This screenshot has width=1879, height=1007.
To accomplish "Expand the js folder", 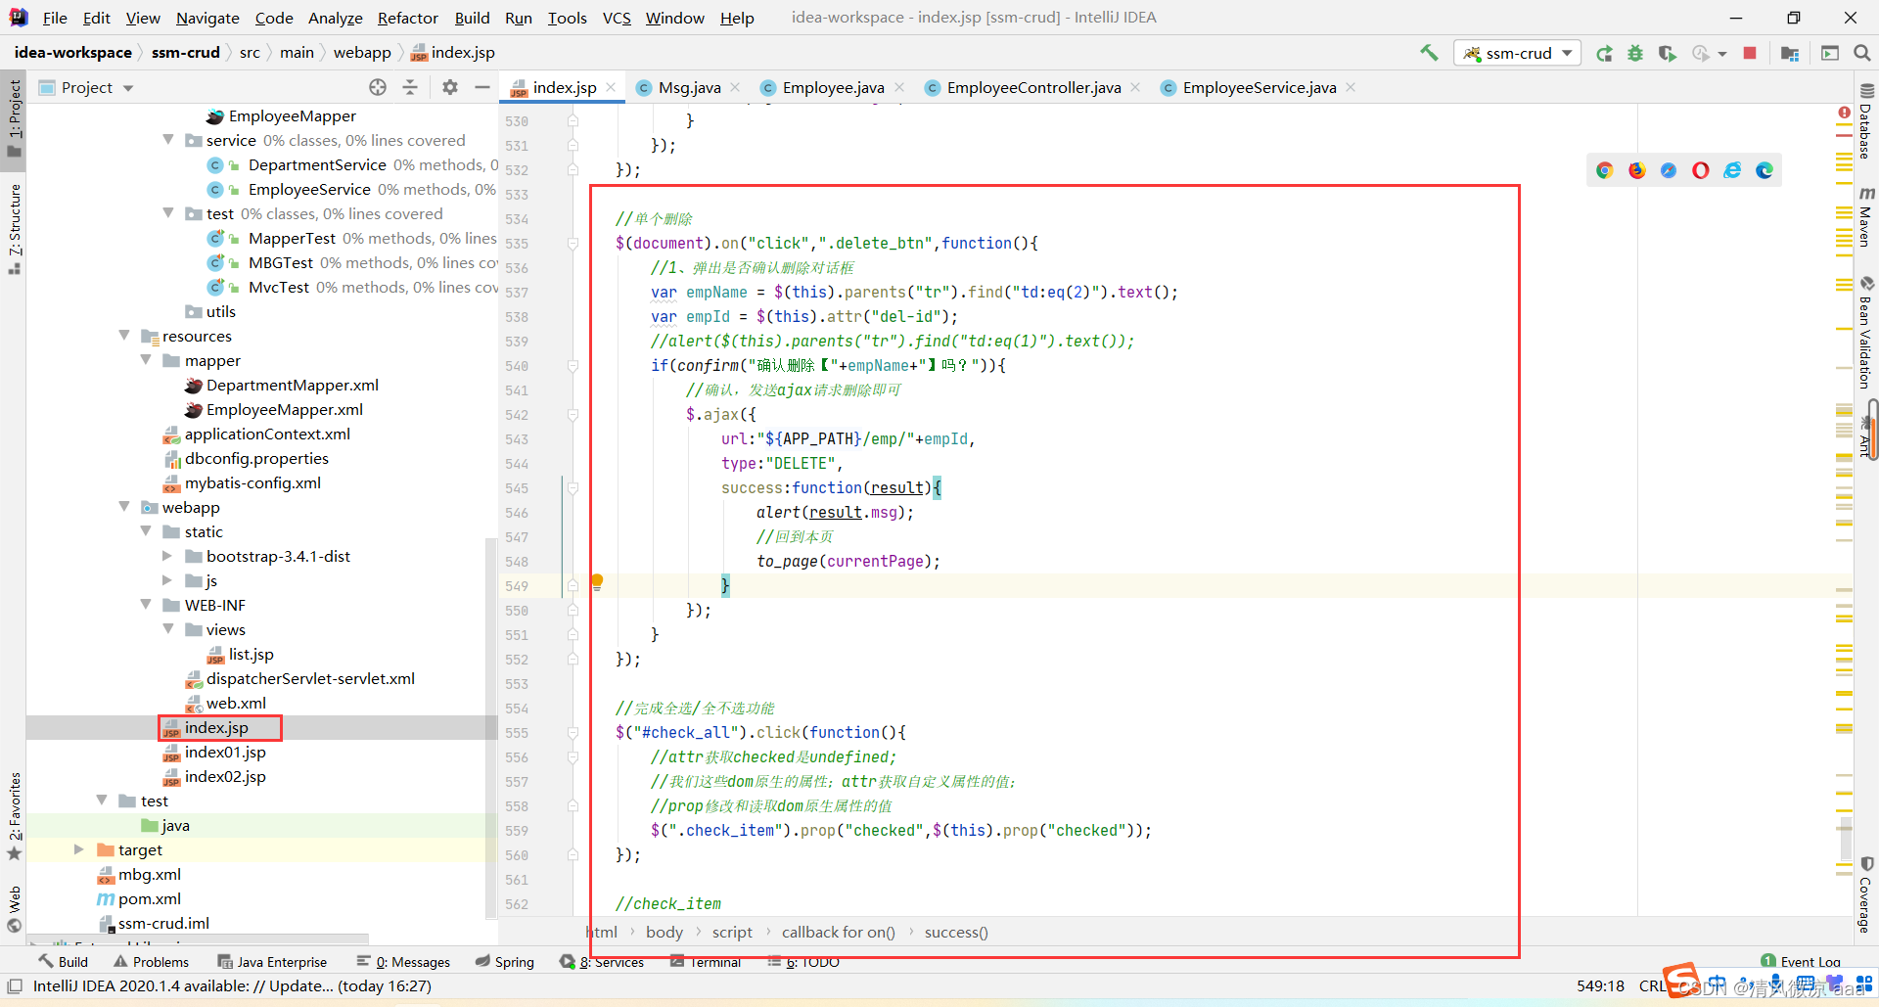I will [167, 580].
